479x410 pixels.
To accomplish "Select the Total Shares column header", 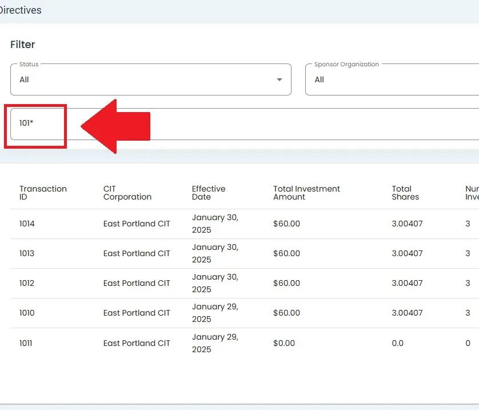I will point(405,193).
